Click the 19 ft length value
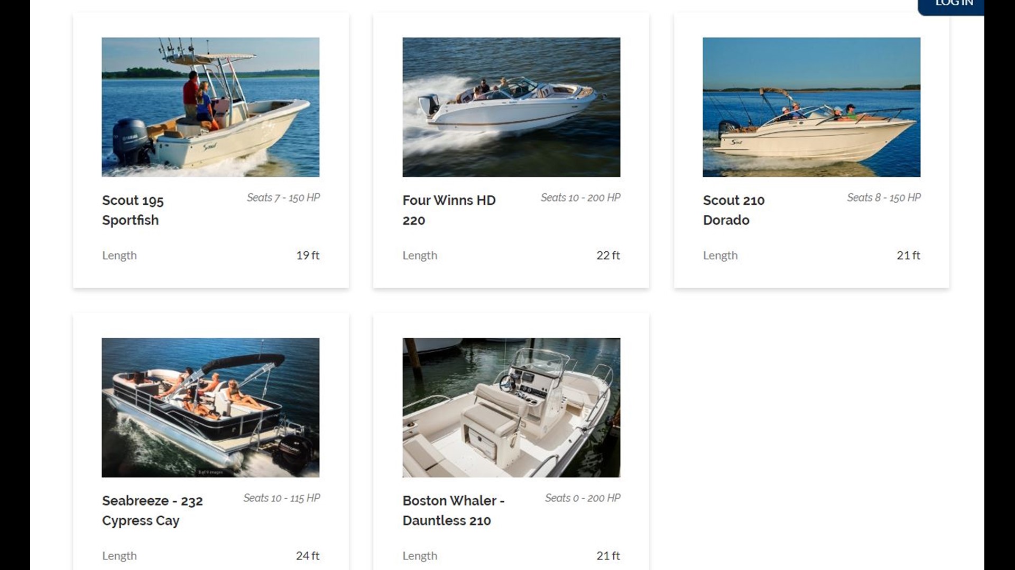The image size is (1015, 570). click(308, 255)
